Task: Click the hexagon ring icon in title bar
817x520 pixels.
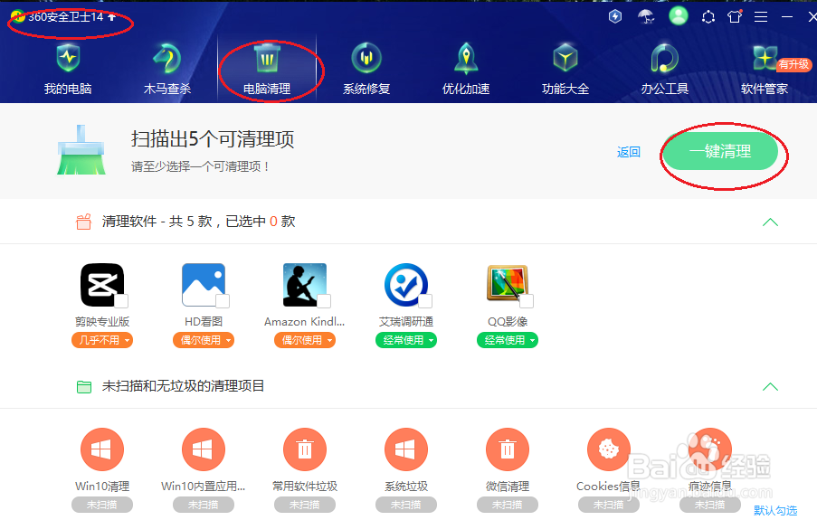Action: click(x=708, y=17)
